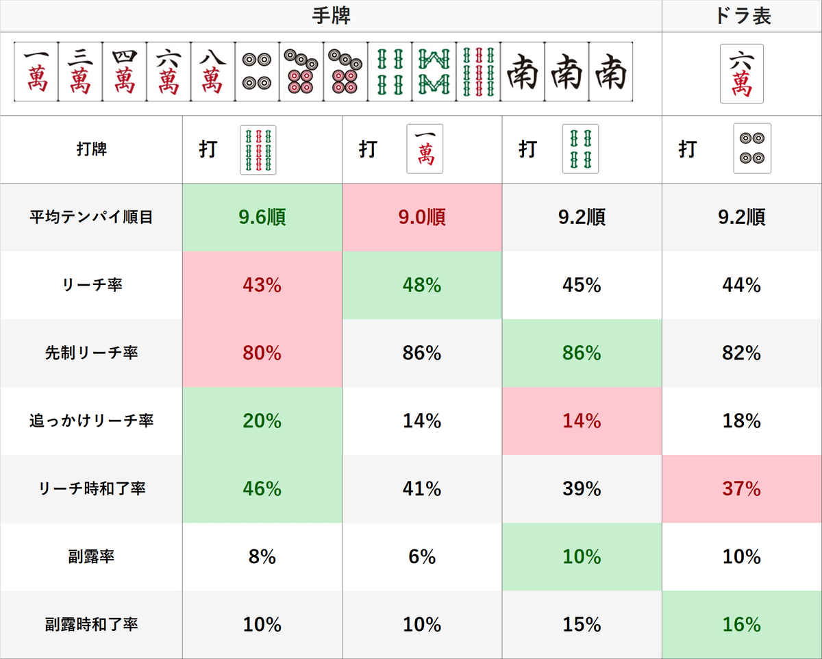Image resolution: width=822 pixels, height=659 pixels.
Task: Click the リーチ率 row label
Action: point(91,286)
